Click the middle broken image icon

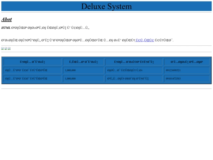(6, 49)
